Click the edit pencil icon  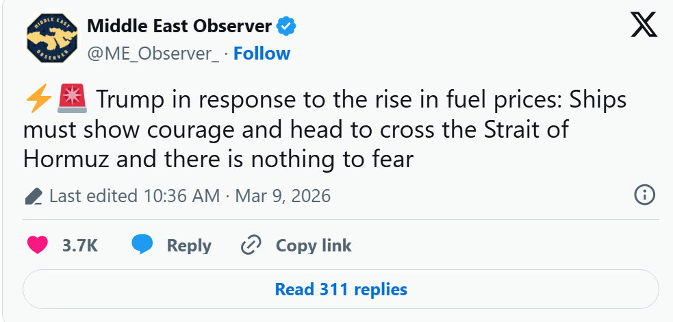(34, 196)
